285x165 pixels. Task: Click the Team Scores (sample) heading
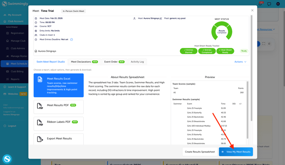pos(184,84)
